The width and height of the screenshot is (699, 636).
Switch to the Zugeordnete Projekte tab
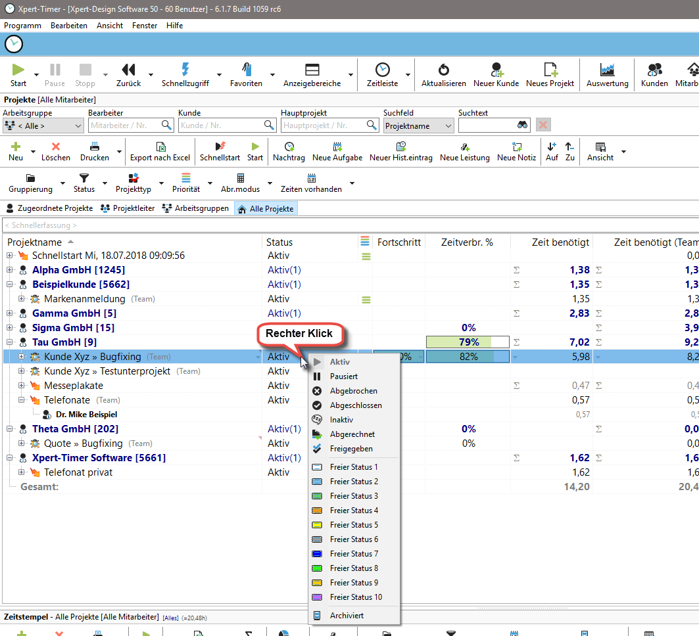point(49,208)
